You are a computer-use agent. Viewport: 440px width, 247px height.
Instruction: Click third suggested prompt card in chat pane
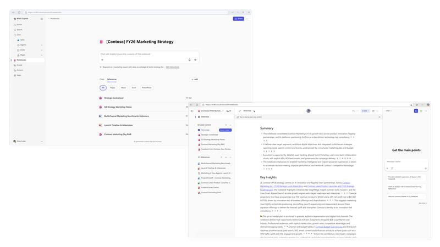pos(406,197)
